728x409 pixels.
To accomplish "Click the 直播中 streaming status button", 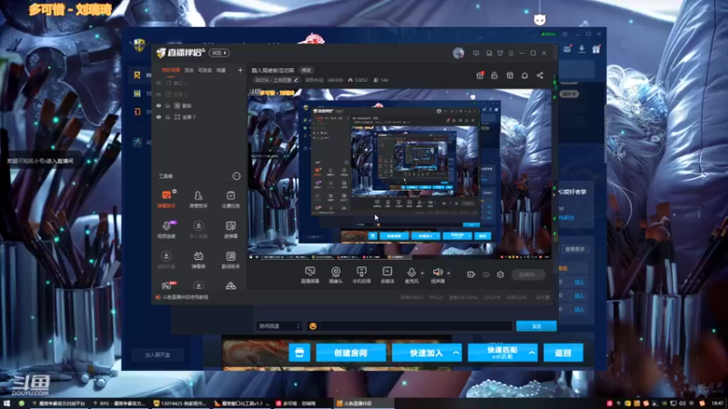I will click(528, 274).
